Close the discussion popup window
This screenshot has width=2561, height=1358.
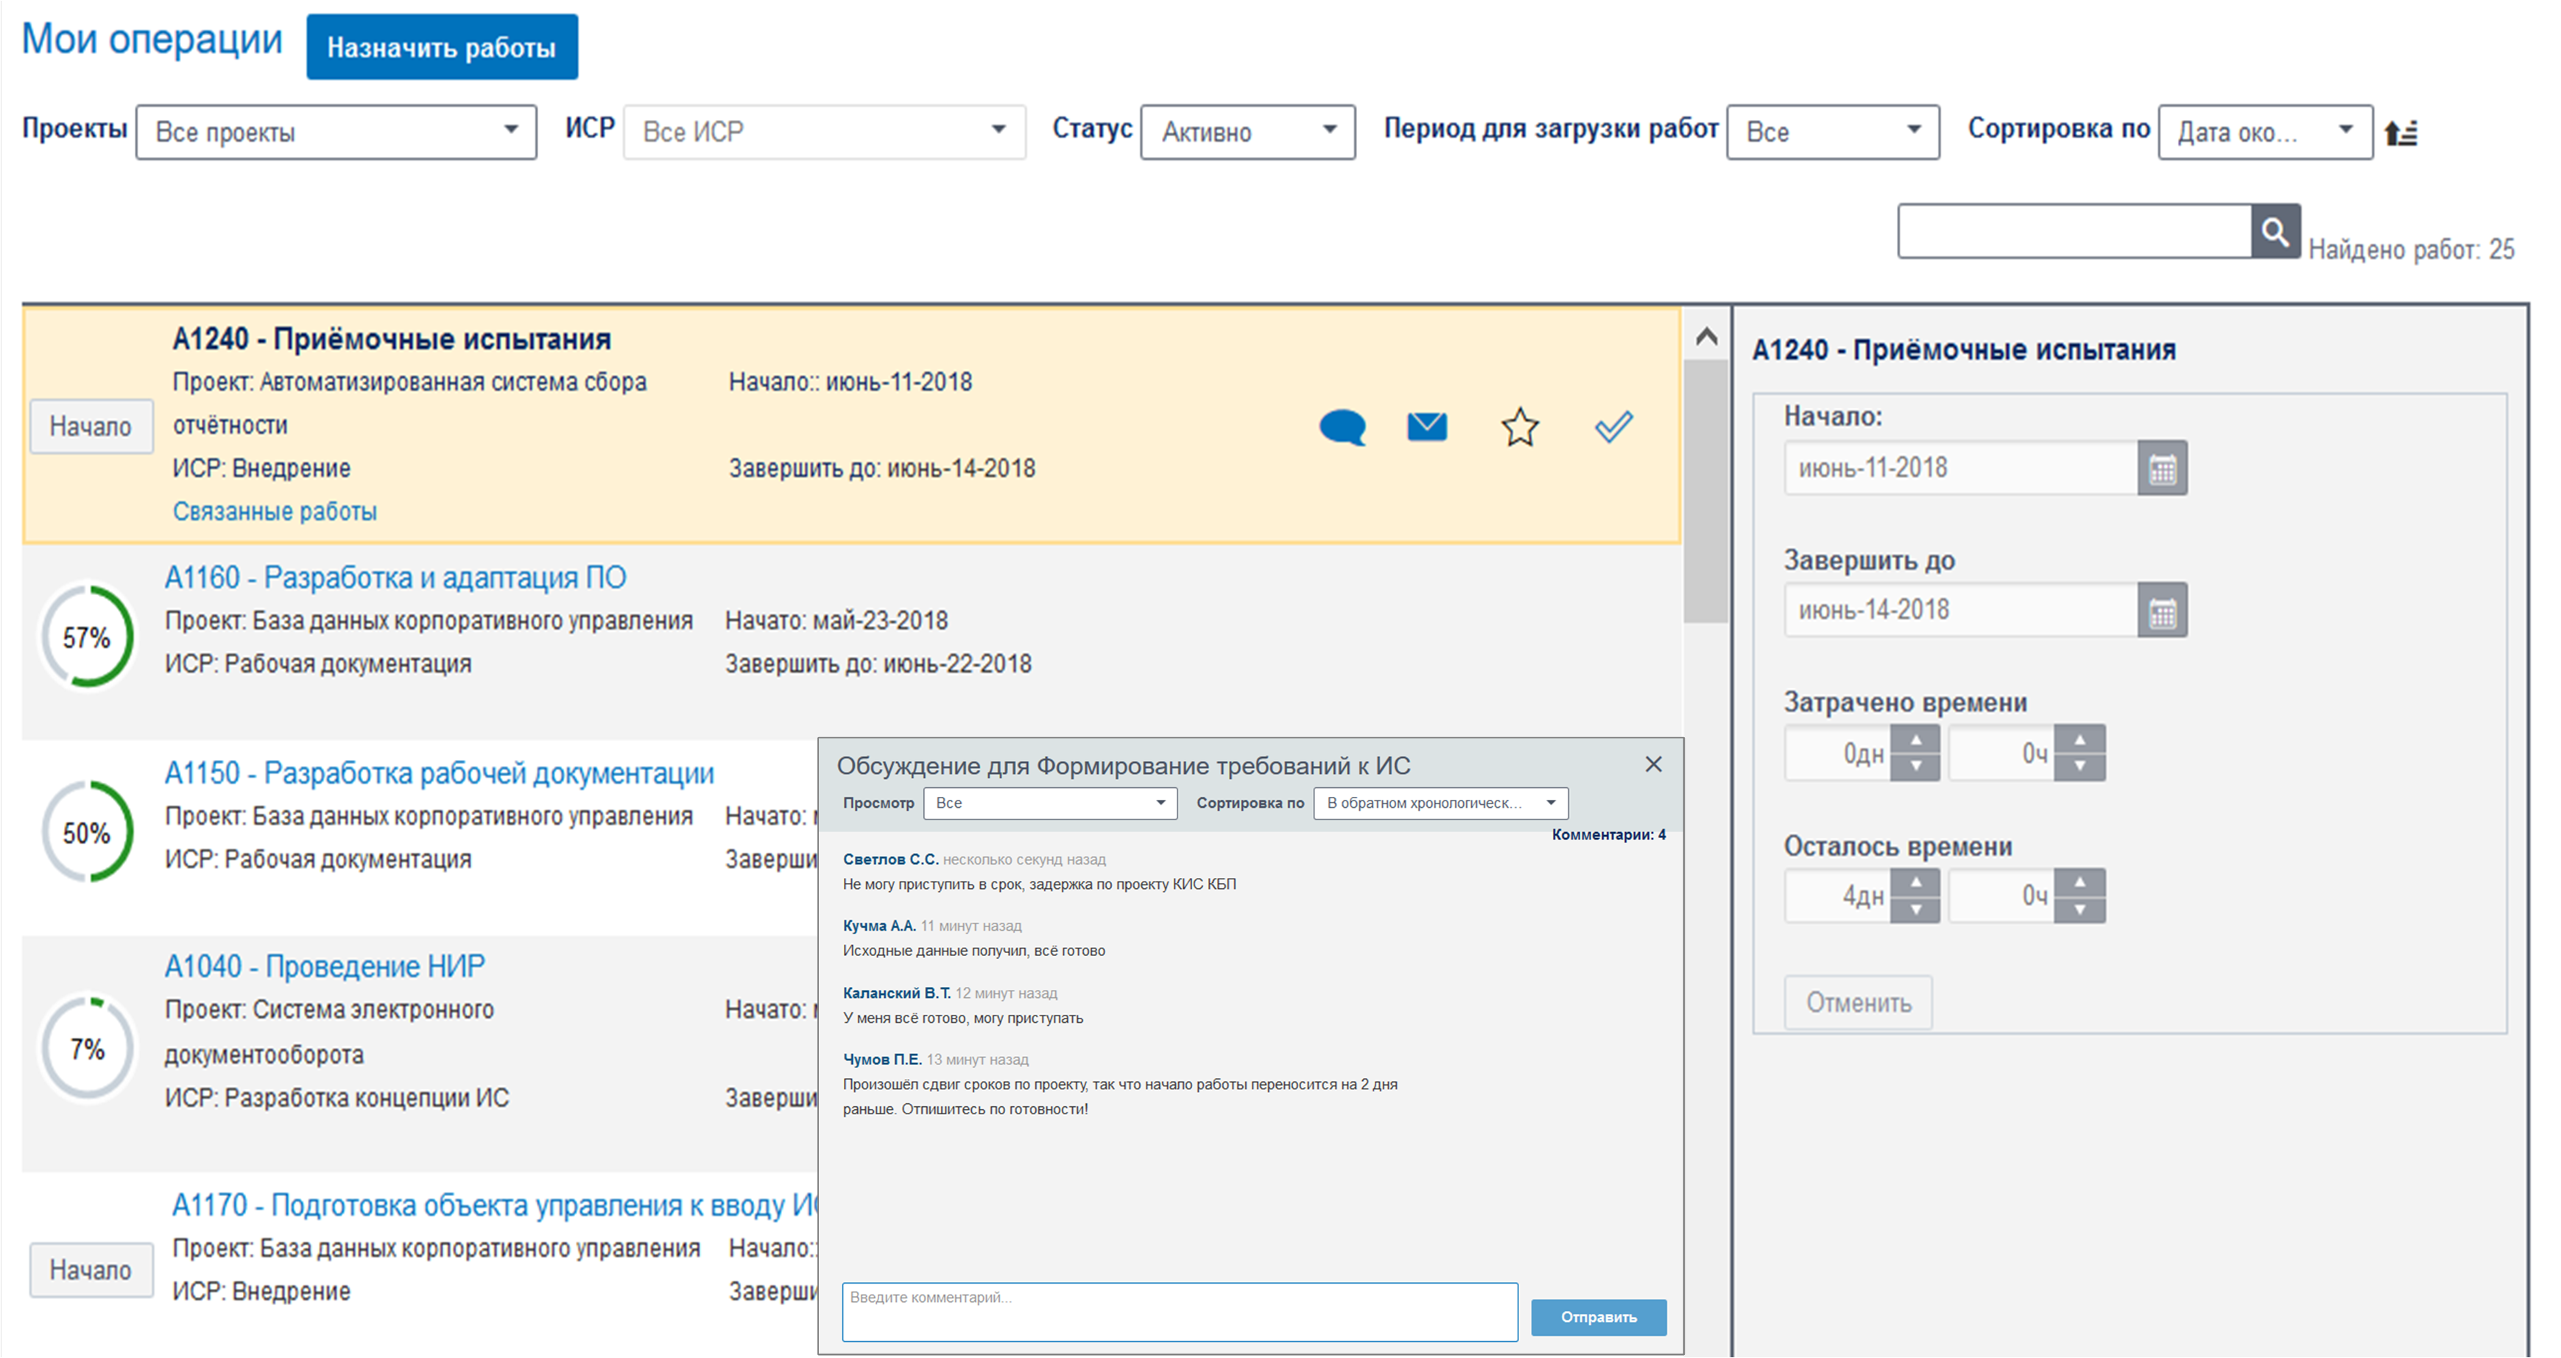(1653, 764)
